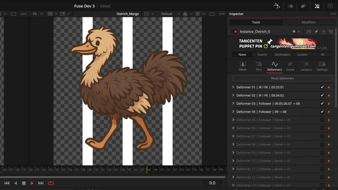338x190 pixels.
Task: Click the Deformer 10 orange lightning icon
Action: coord(329,161)
